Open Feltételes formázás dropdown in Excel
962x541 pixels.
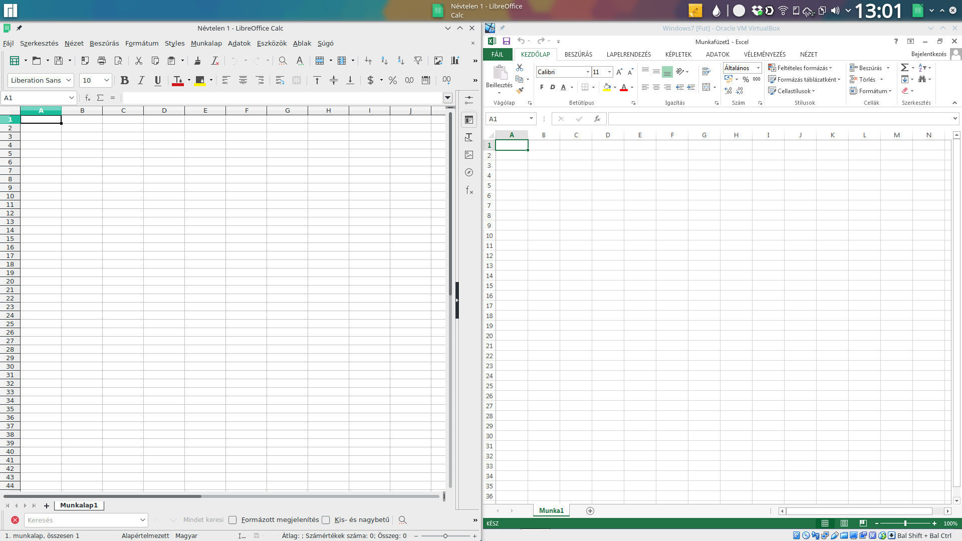[800, 68]
